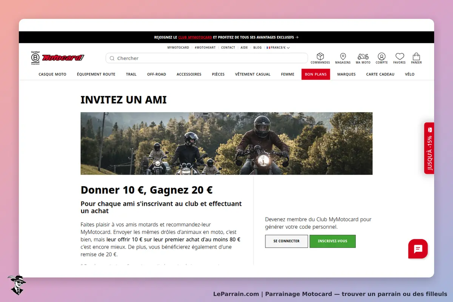Open the Trail menu
This screenshot has width=453, height=302.
tap(131, 74)
